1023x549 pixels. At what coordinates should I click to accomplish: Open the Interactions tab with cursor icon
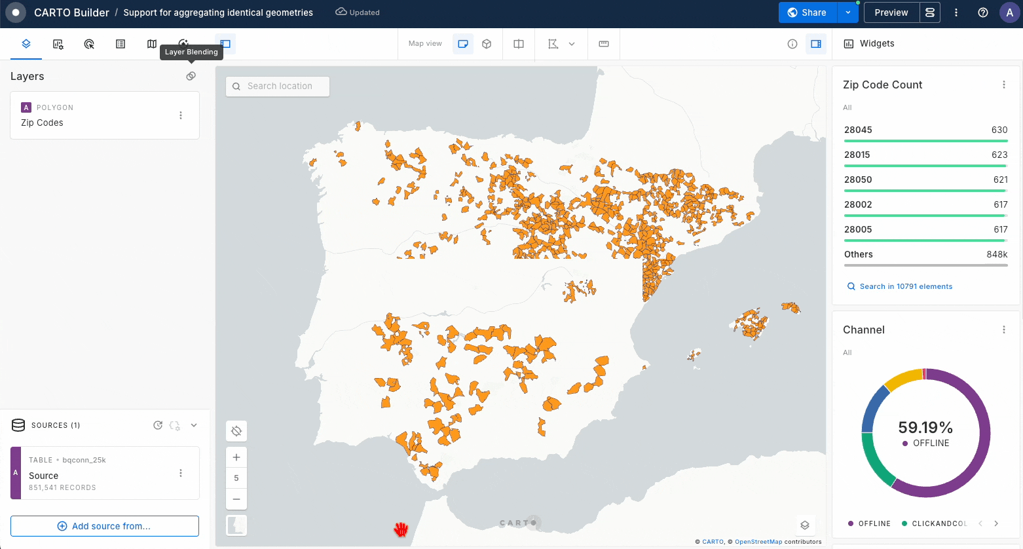coord(89,44)
